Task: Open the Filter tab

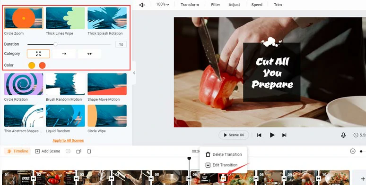Action: (216, 5)
